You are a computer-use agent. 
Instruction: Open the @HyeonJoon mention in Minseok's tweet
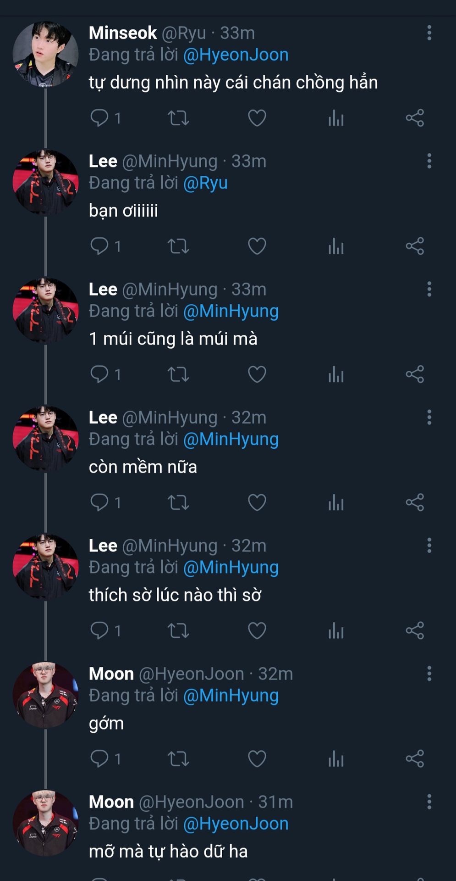click(236, 55)
